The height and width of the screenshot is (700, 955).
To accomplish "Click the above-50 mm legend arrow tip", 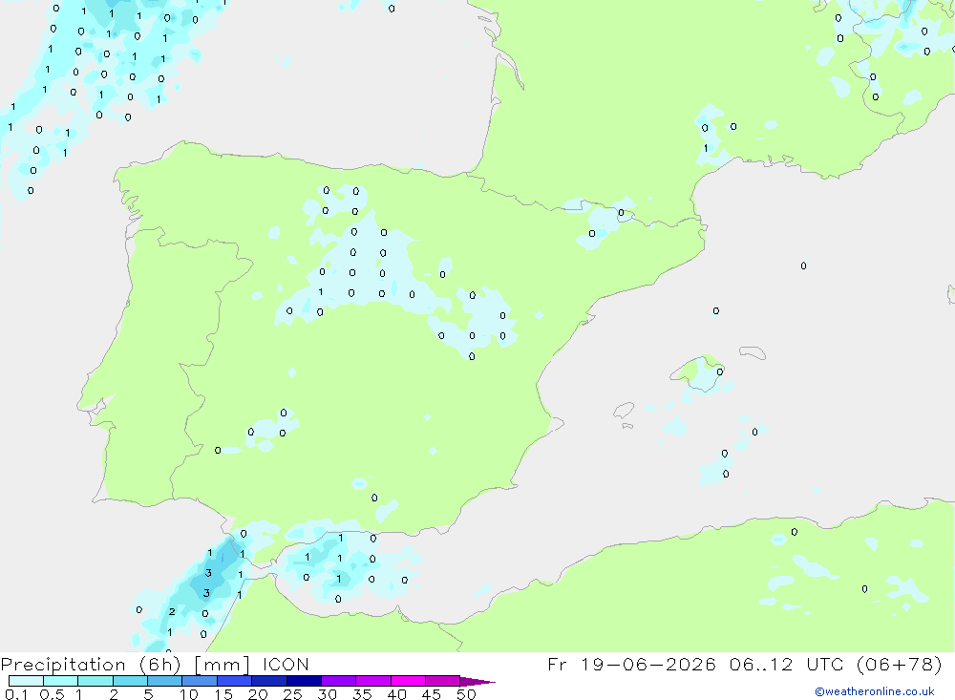I will pos(478,682).
